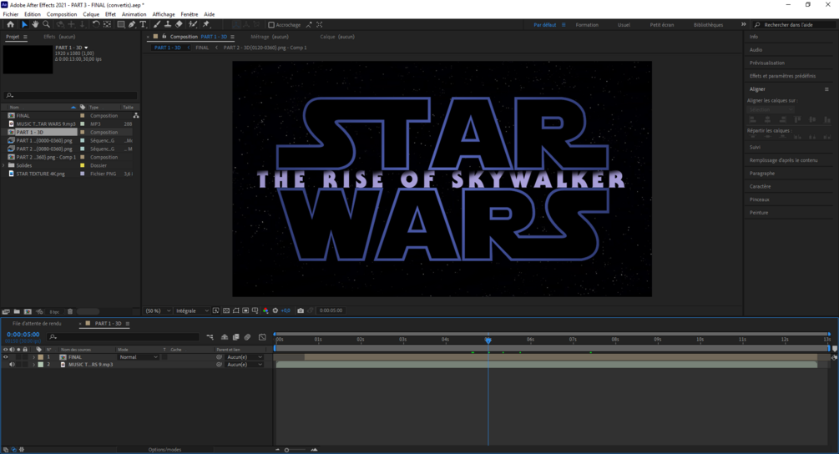Delete selected project item with trash icon
This screenshot has height=454, width=839.
70,312
